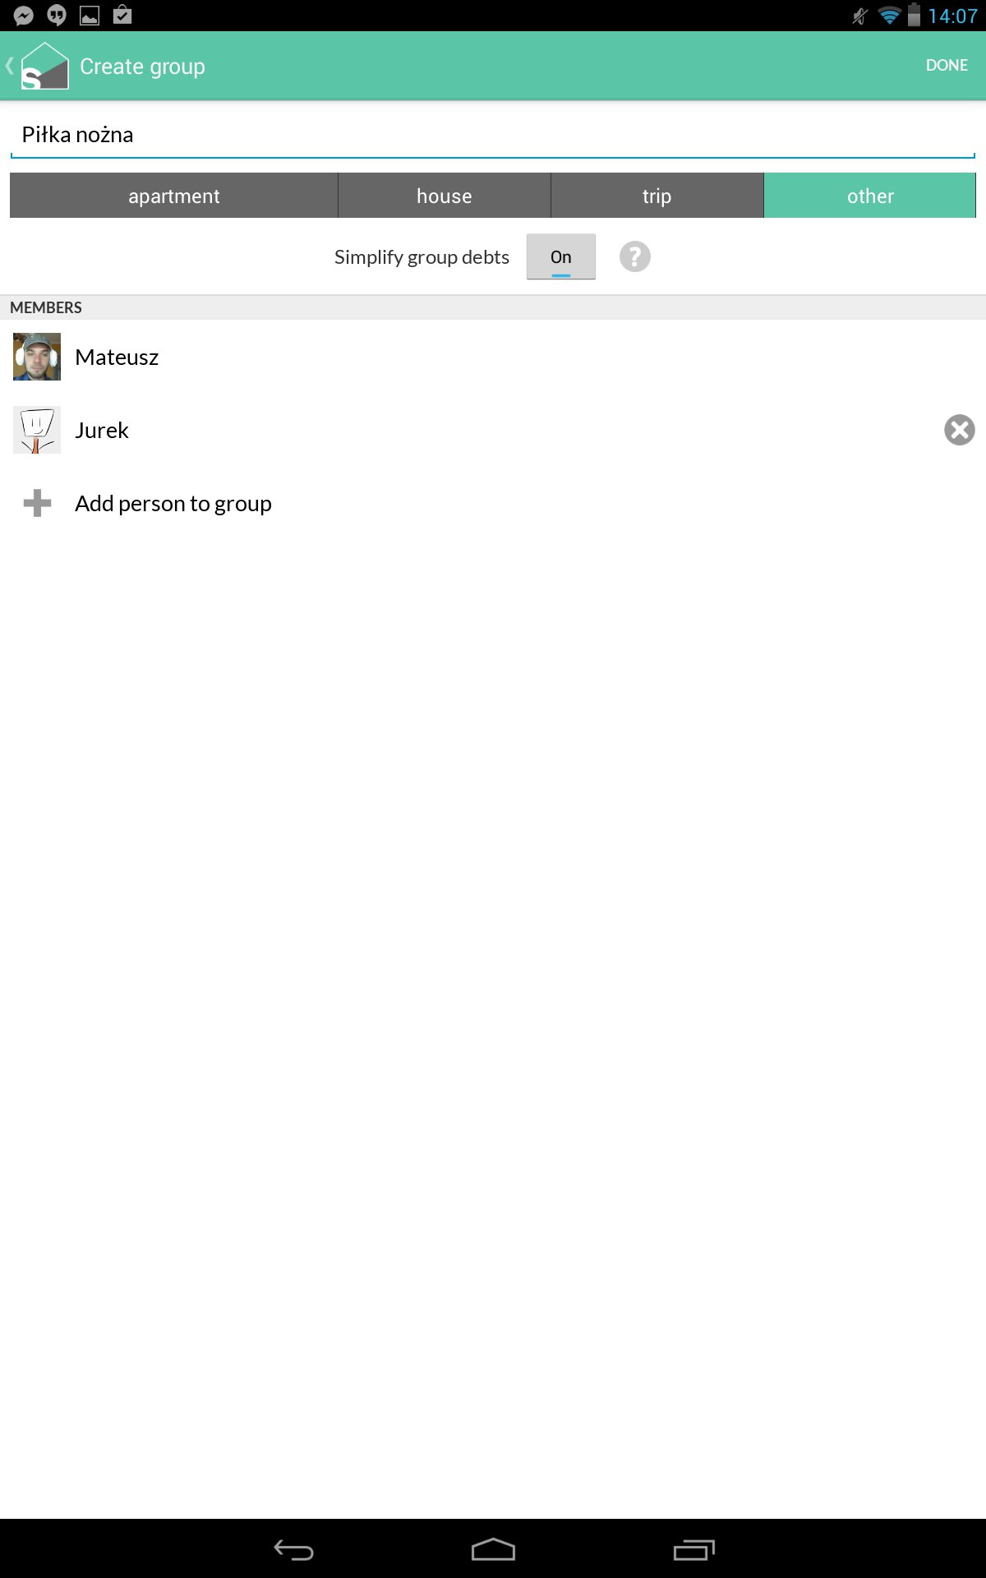This screenshot has height=1578, width=986.
Task: Tap Add person to group
Action: (x=173, y=503)
